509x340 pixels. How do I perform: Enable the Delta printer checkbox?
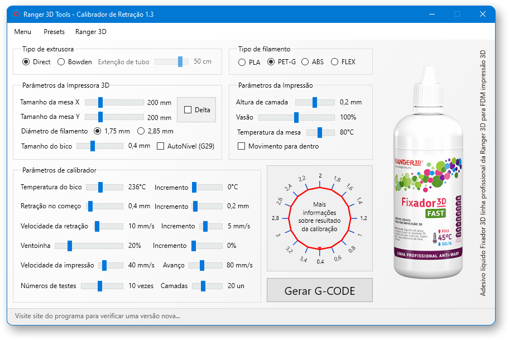(x=188, y=110)
